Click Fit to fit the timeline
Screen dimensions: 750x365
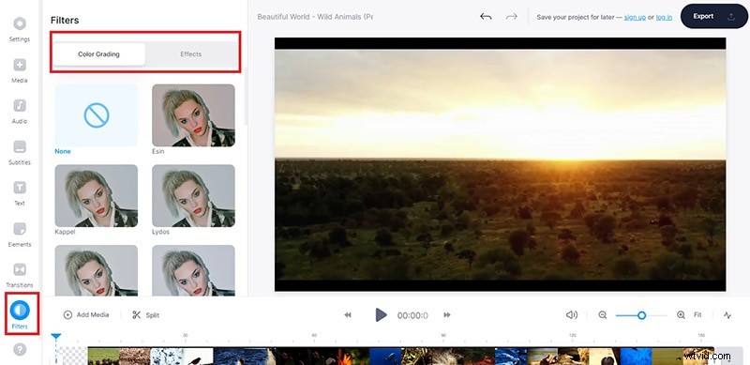coord(697,314)
